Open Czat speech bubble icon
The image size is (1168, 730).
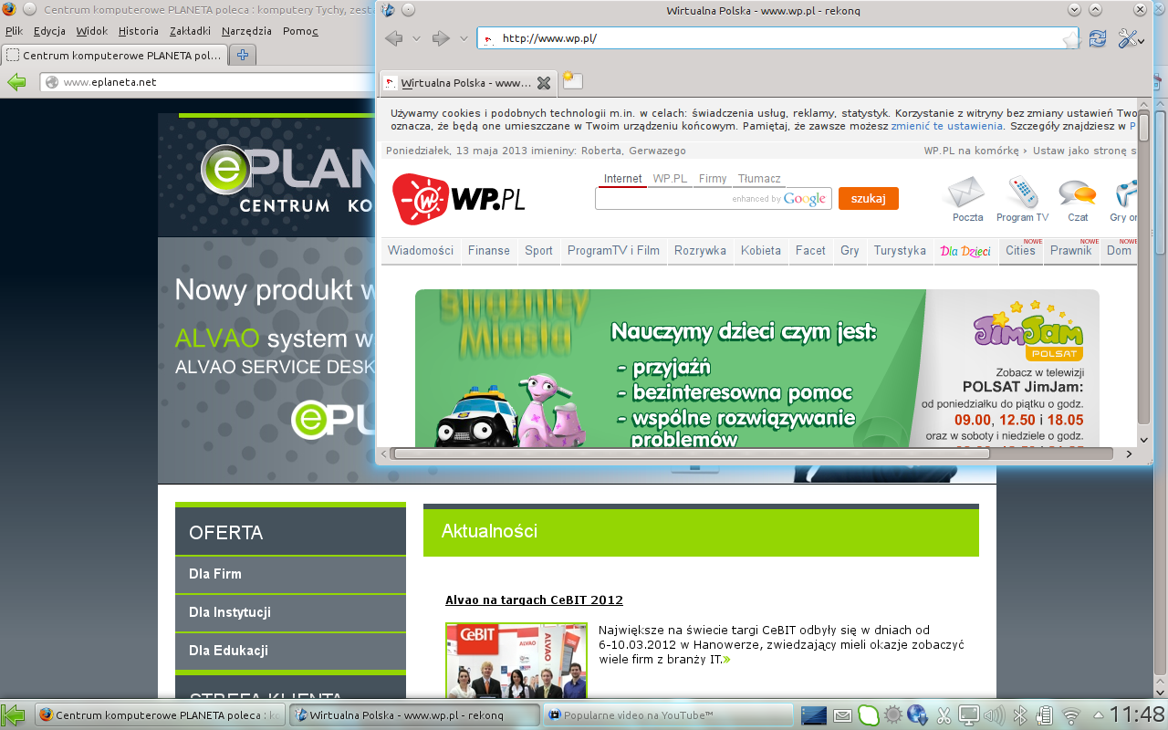[x=1078, y=199]
